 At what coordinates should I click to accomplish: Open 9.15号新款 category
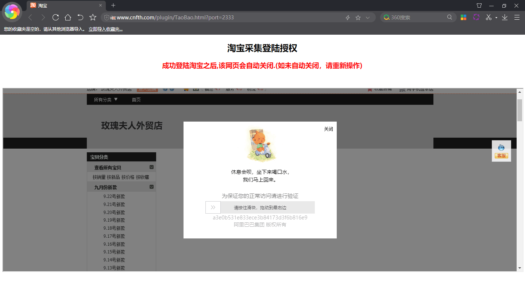114,252
